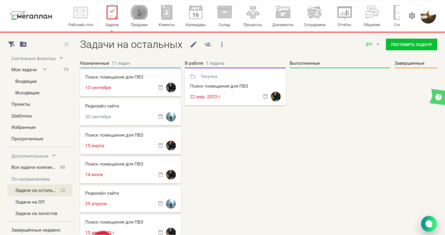Open the Документы folder icon
This screenshot has height=235, width=445.
[x=282, y=13]
